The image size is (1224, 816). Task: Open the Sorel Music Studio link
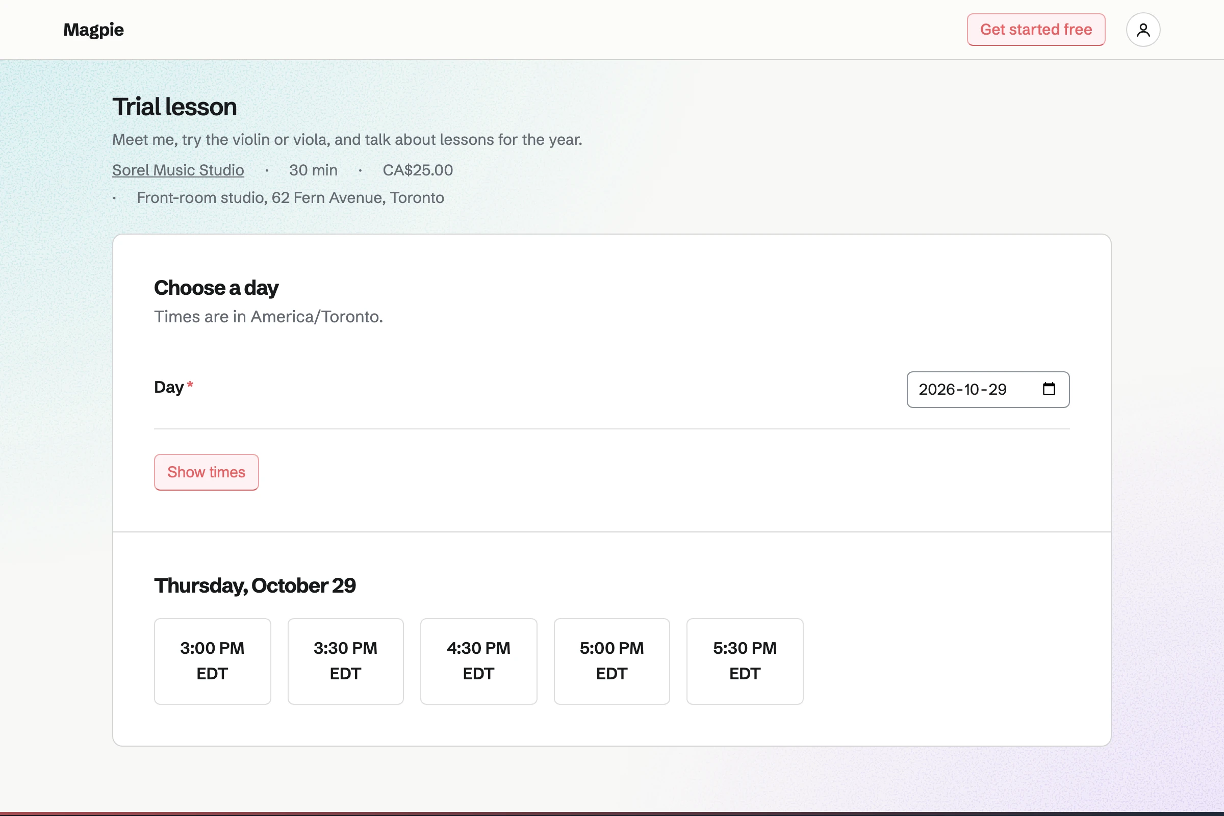coord(178,170)
